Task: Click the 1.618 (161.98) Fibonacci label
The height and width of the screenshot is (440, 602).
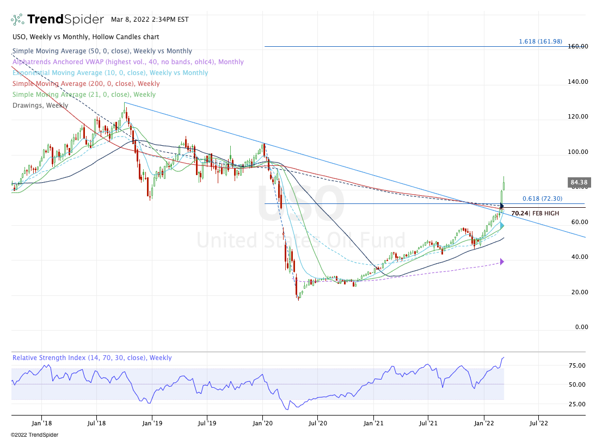Action: 540,41
